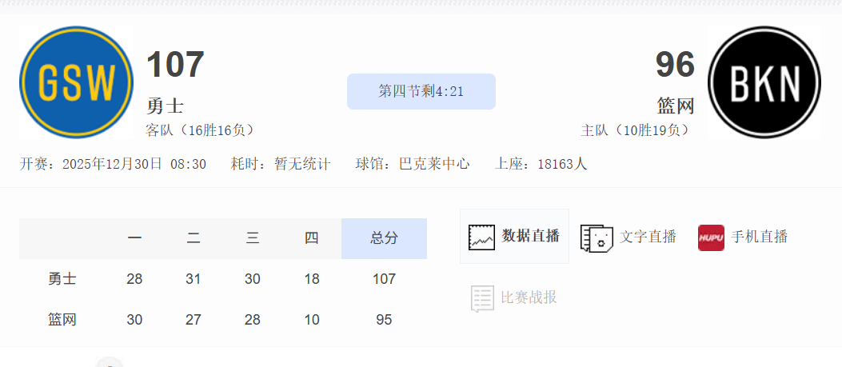
Task: Click the 开赛 2025年12月30日 08:30 text
Action: tap(113, 164)
